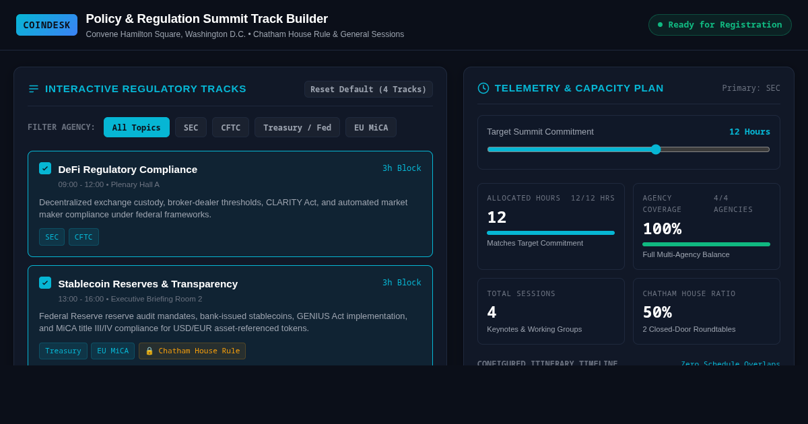Click the Agency Coverage progress bar
Image resolution: width=808 pixels, height=424 pixels.
coord(706,244)
